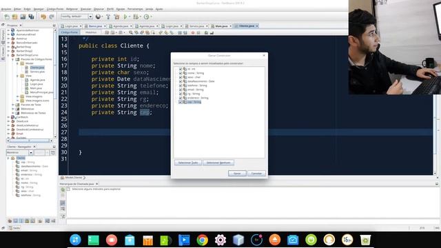Close the Projetos panel tab

click(21, 25)
